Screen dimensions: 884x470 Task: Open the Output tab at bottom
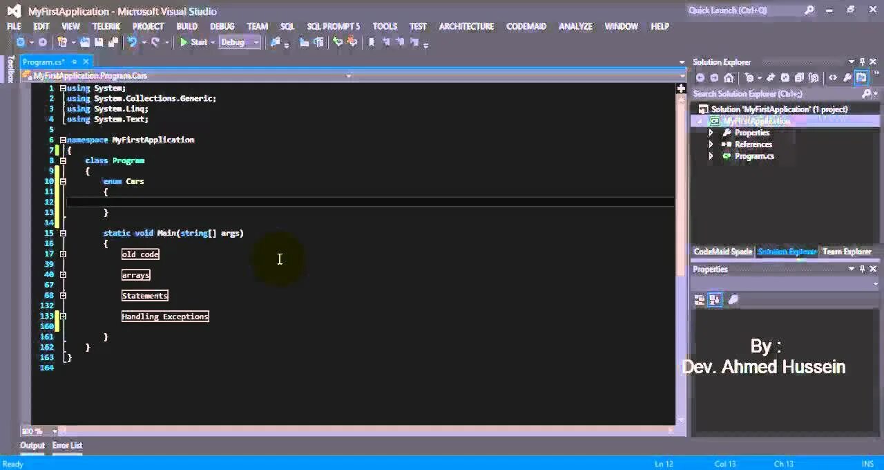tap(32, 445)
